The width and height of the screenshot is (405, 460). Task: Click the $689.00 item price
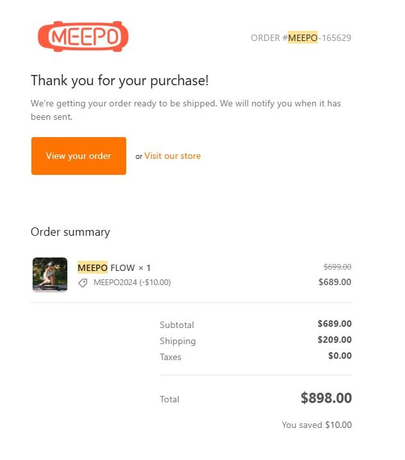(x=335, y=282)
